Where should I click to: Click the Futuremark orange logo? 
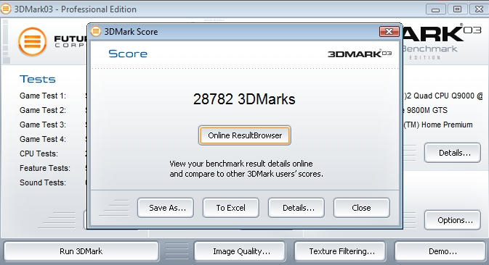33,41
